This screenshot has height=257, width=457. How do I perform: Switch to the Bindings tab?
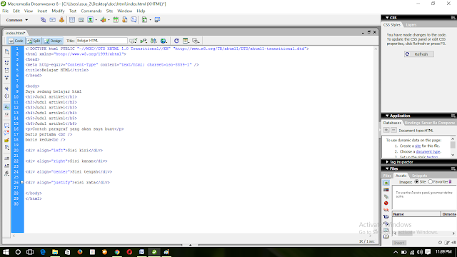(412, 123)
